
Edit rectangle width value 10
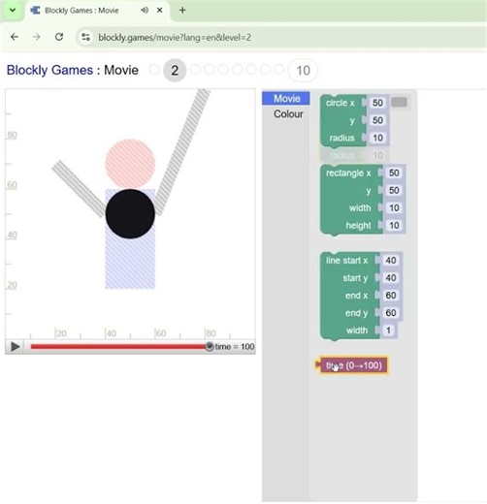tap(394, 207)
